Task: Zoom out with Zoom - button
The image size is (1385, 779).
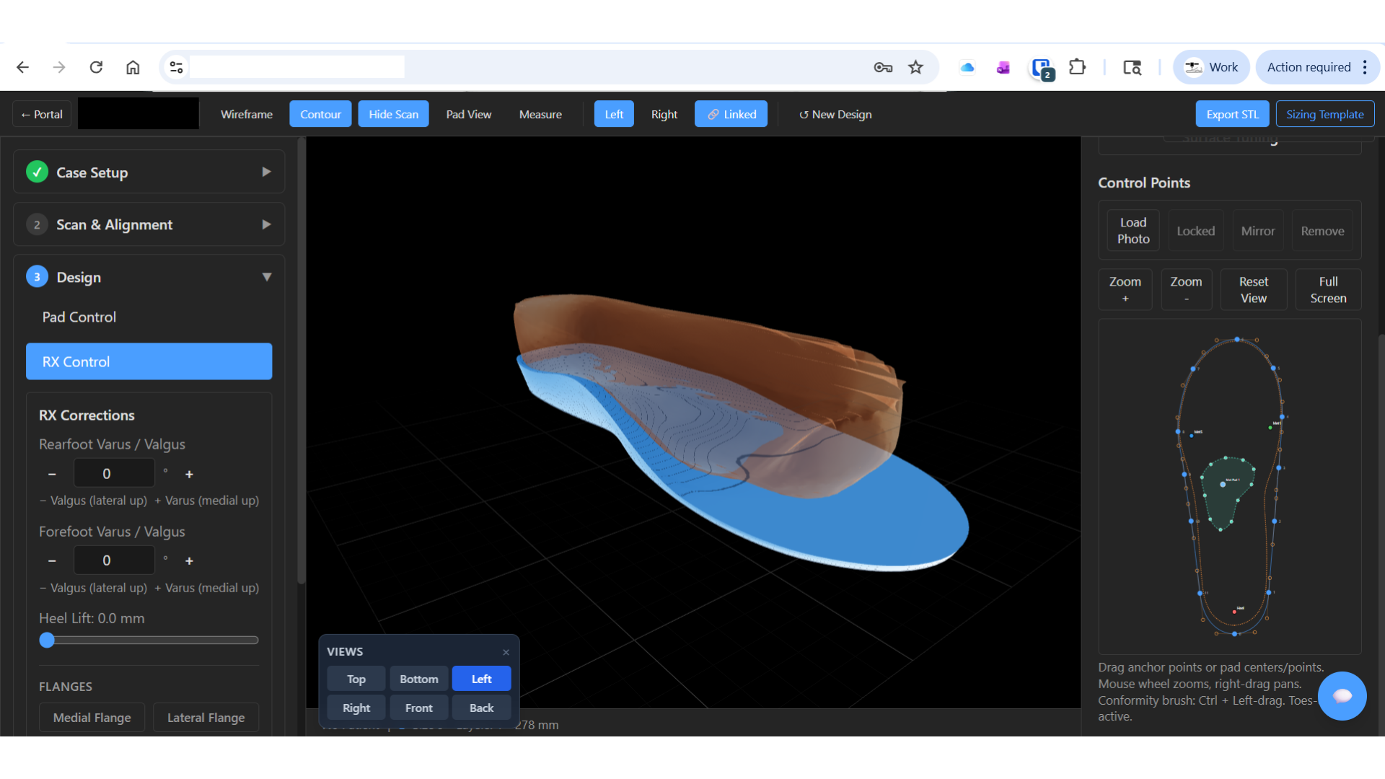Action: pos(1186,289)
